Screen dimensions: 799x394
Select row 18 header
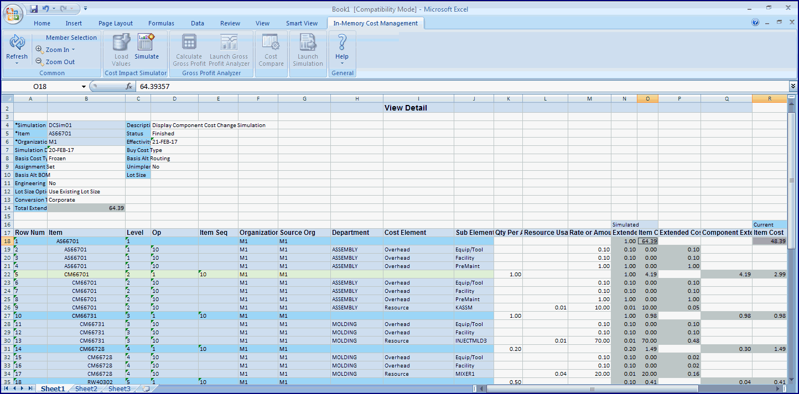coord(7,241)
